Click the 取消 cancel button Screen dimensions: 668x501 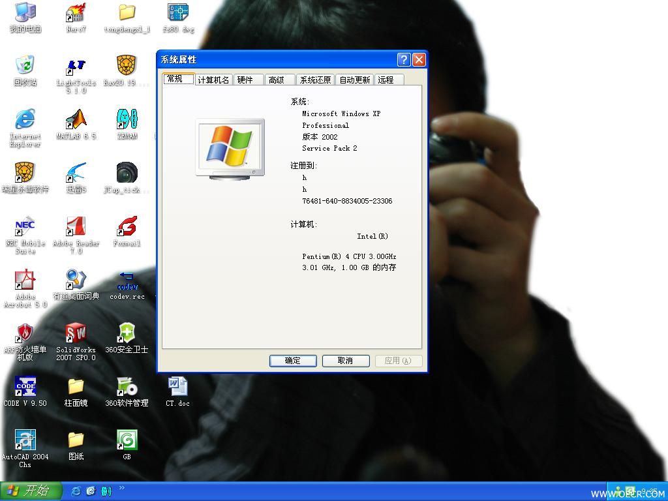coord(346,361)
